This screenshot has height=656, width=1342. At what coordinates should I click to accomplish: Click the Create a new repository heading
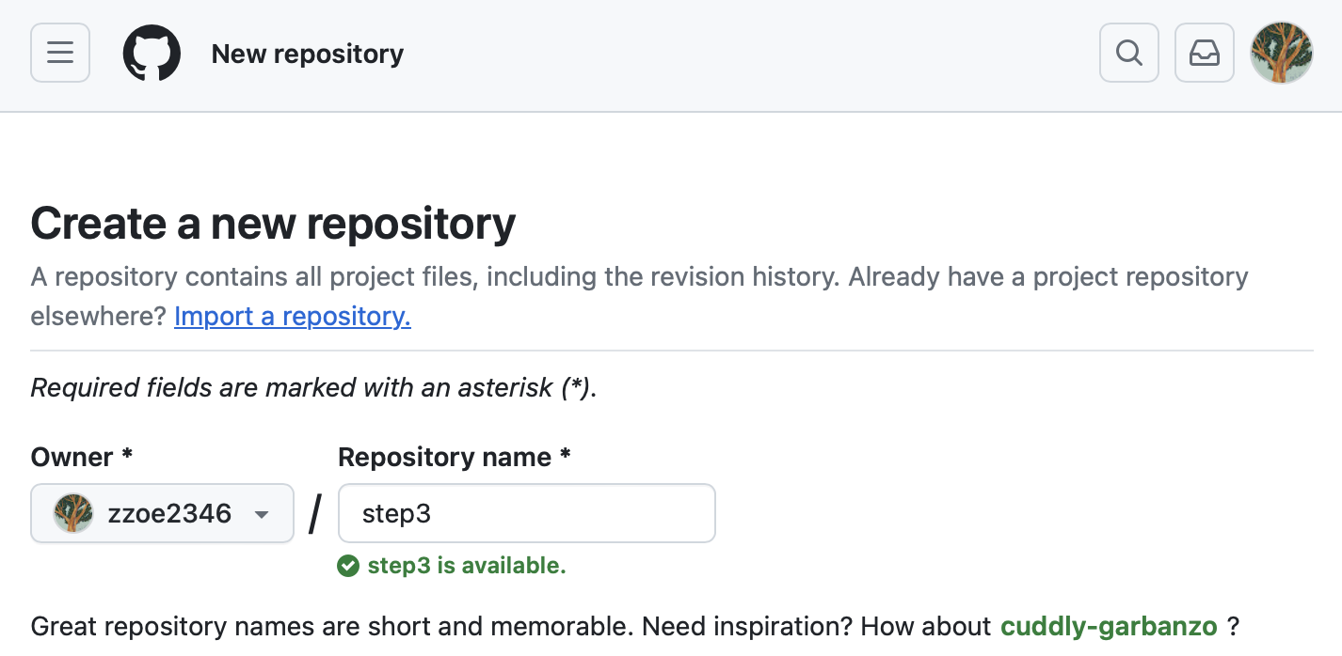(x=273, y=224)
